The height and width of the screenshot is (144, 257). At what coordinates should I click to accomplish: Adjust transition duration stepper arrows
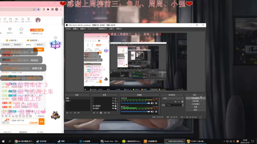183,105
